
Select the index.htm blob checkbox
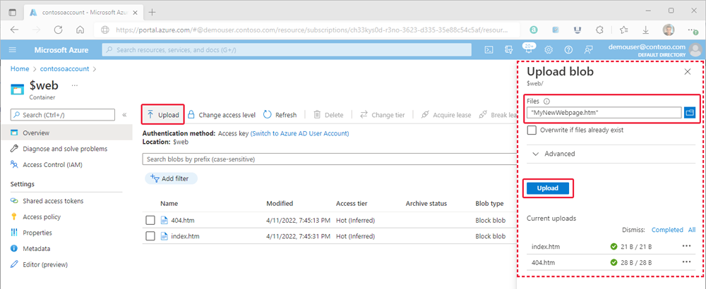(150, 236)
